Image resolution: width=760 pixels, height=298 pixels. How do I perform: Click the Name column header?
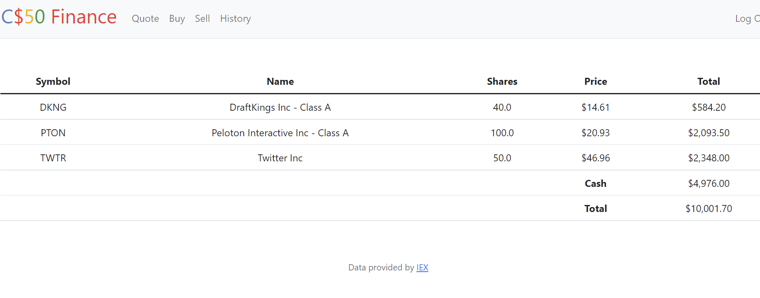point(280,81)
